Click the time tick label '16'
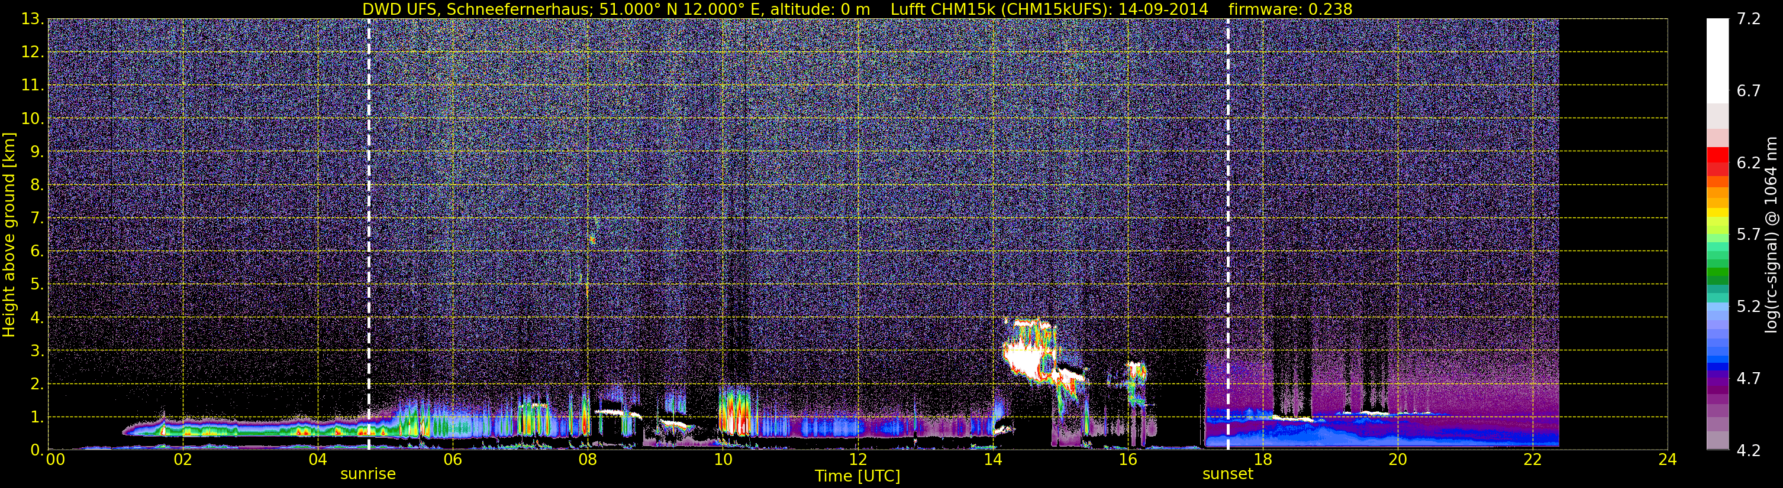This screenshot has height=488, width=1783. point(1127,460)
